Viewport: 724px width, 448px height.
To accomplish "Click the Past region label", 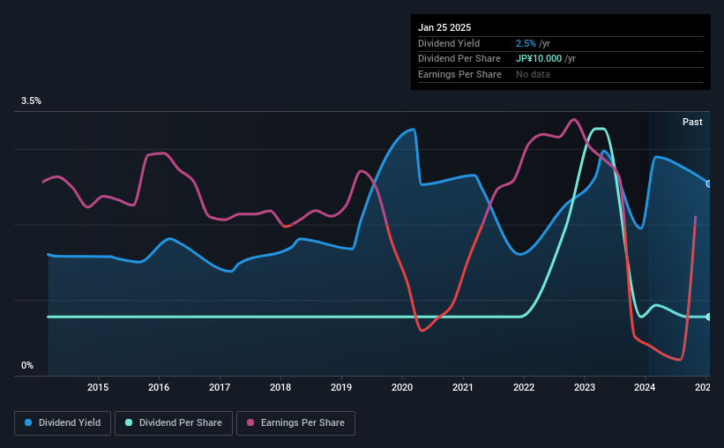I will point(692,122).
